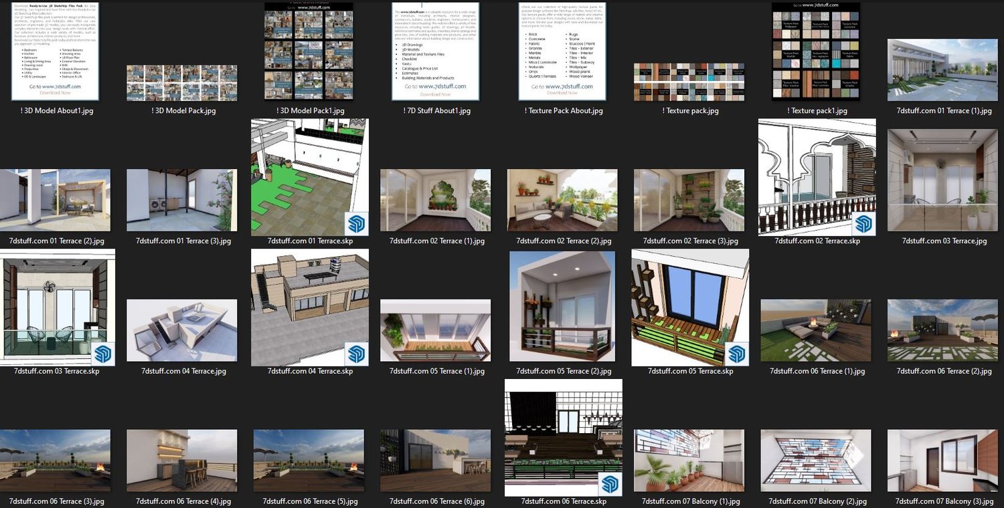Select the 05 Terrace (1).jpg thumbnail image
The width and height of the screenshot is (1004, 508).
436,331
